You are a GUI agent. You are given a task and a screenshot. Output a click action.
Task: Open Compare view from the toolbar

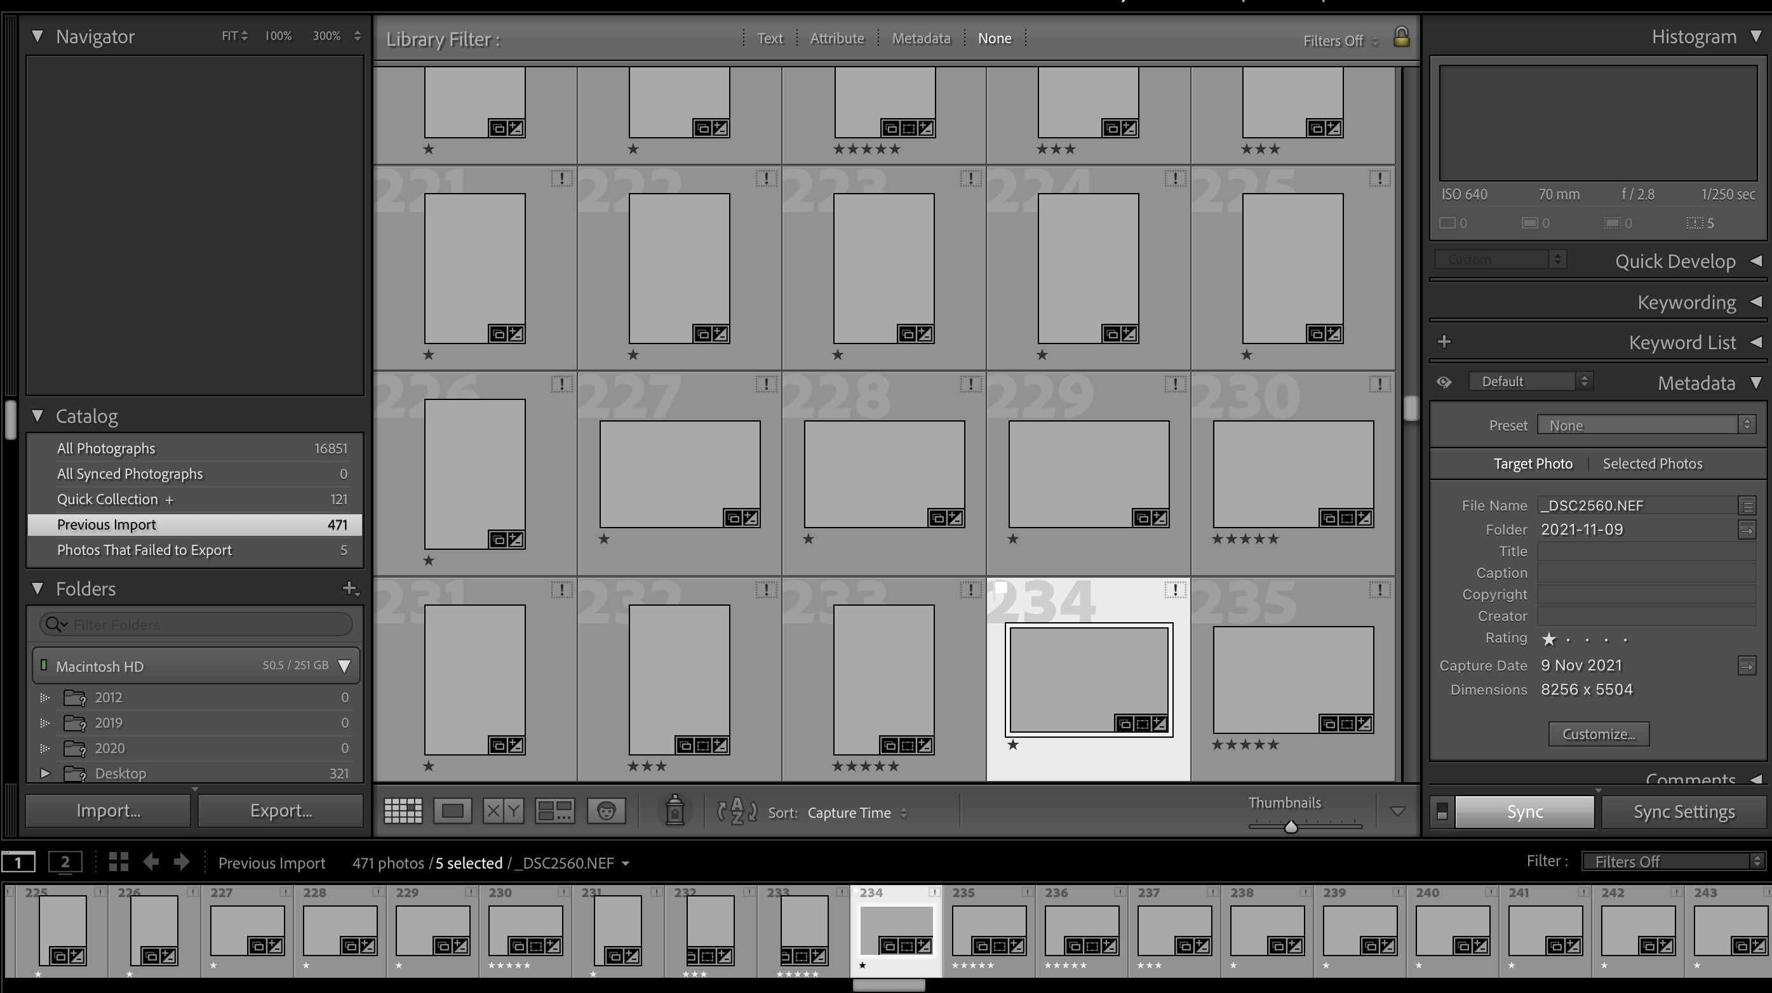coord(502,811)
